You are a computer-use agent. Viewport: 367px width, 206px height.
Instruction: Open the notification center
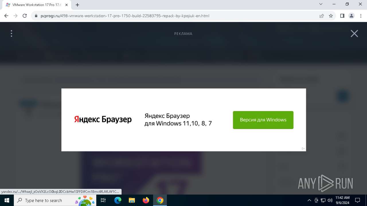358,200
